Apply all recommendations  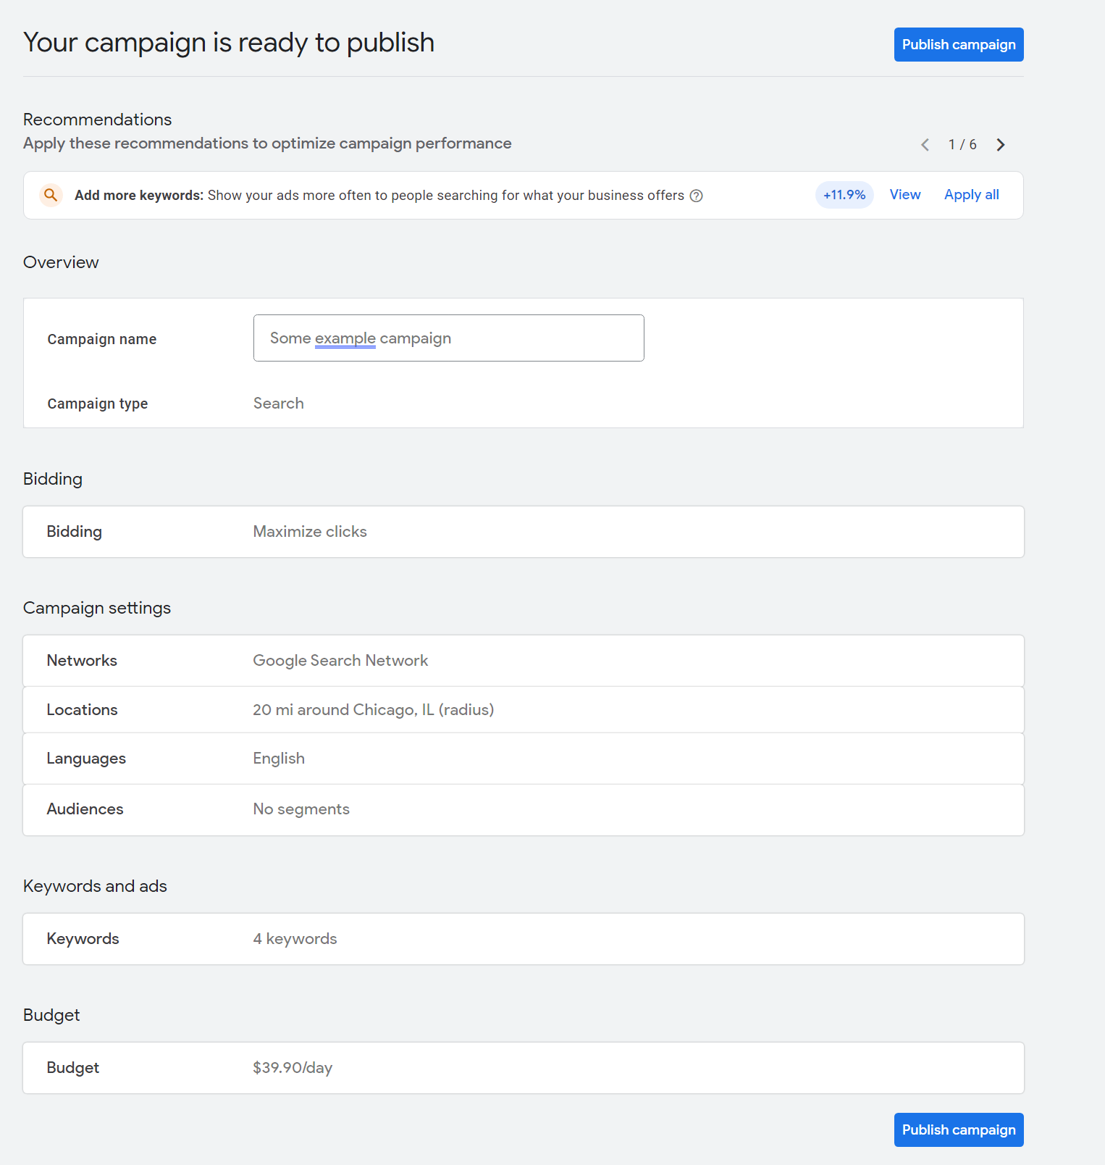point(971,195)
